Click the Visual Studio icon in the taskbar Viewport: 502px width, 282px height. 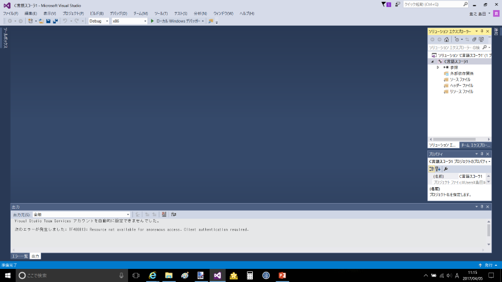click(217, 275)
